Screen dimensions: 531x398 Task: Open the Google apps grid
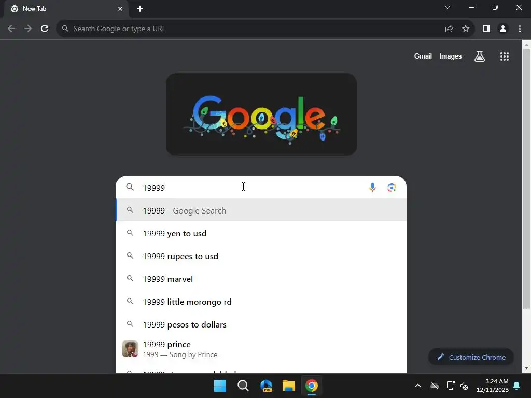click(504, 56)
